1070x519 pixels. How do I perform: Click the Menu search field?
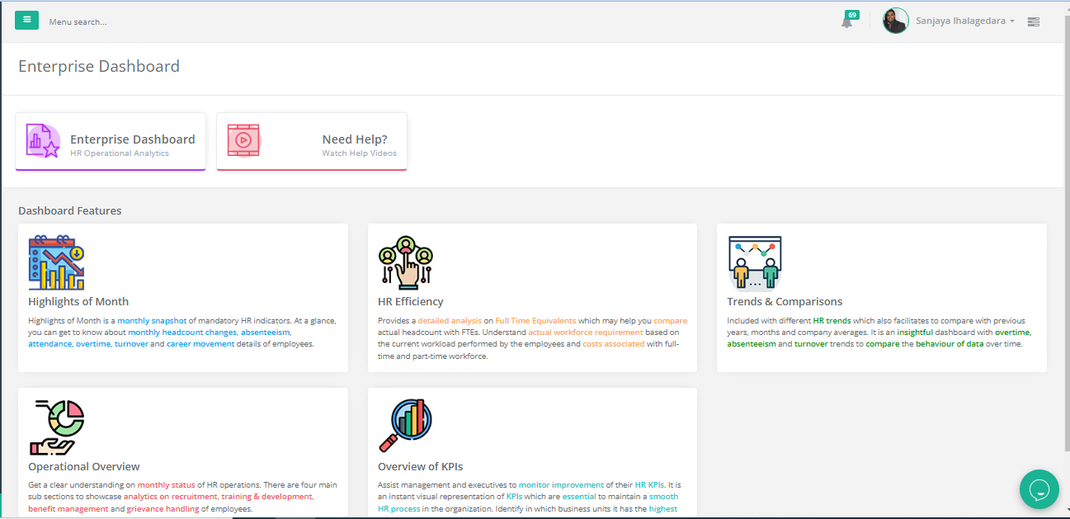[x=78, y=21]
